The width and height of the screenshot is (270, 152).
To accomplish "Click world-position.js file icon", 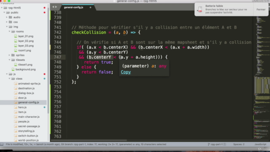I will [x=16, y=140].
